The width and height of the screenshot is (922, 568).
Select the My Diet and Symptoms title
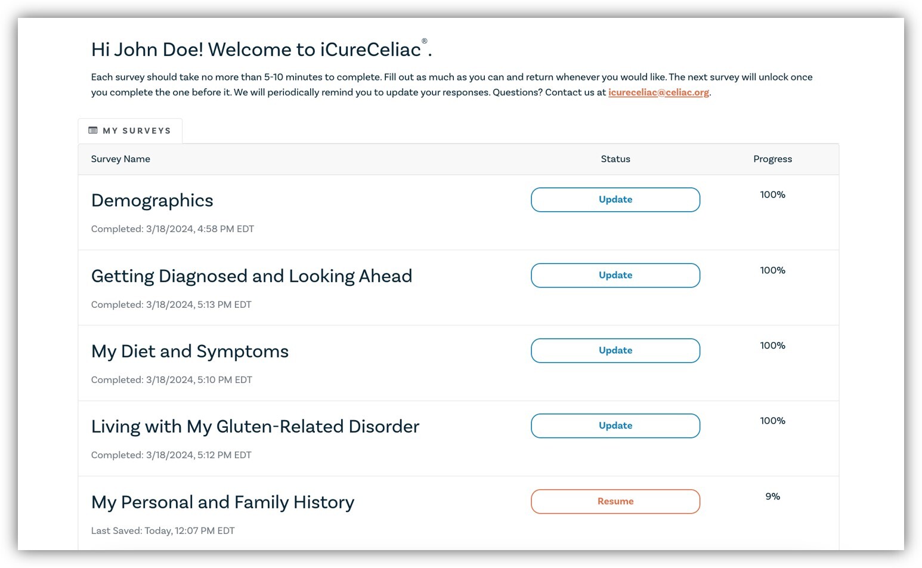tap(190, 351)
